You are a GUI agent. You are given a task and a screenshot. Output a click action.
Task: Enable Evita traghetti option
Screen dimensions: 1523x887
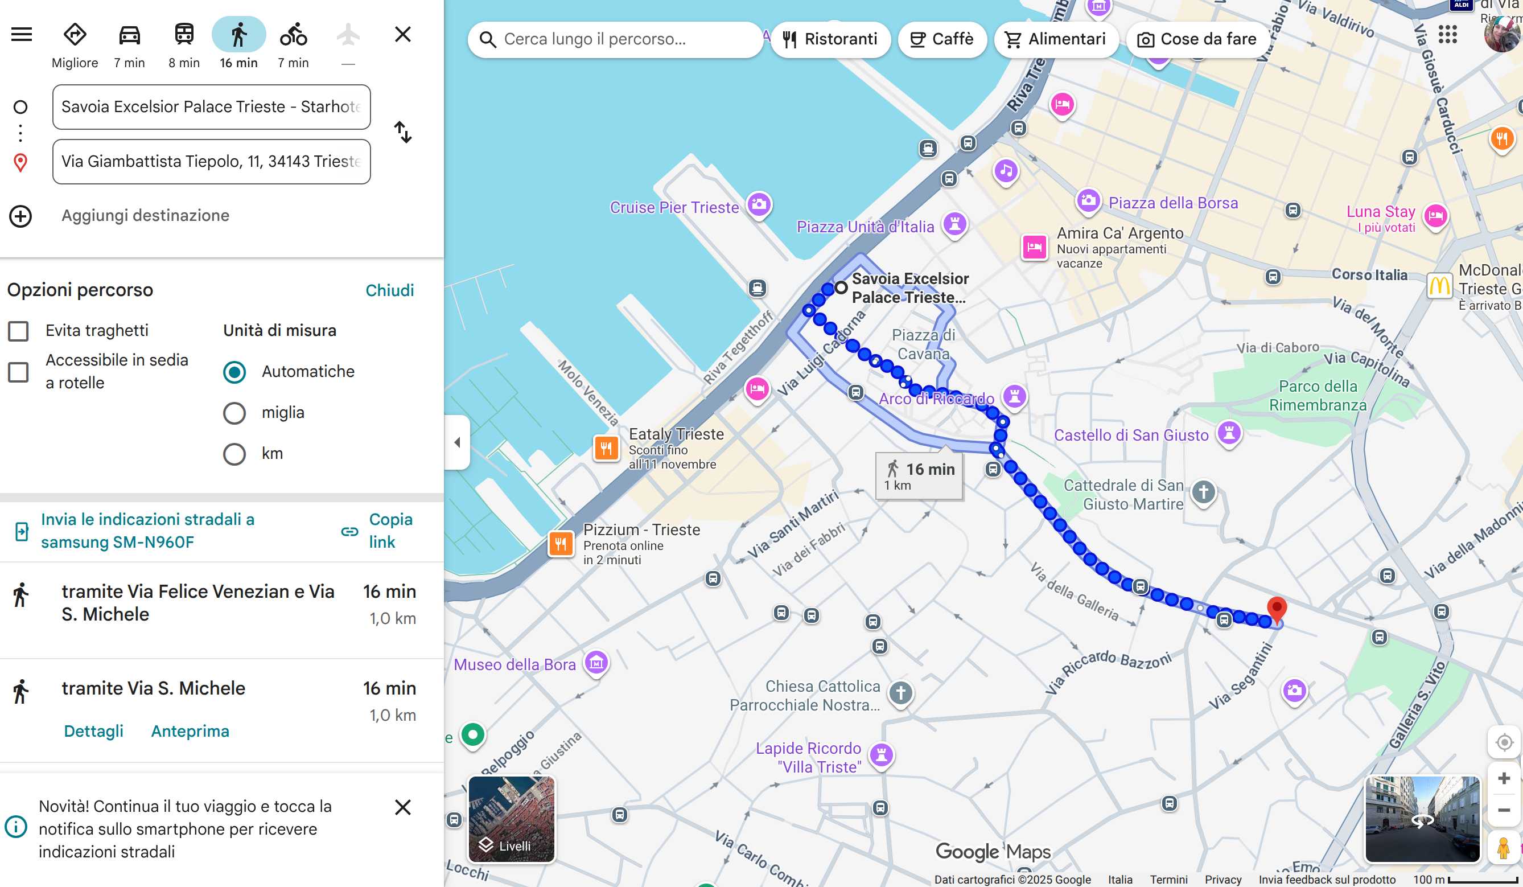(x=18, y=331)
